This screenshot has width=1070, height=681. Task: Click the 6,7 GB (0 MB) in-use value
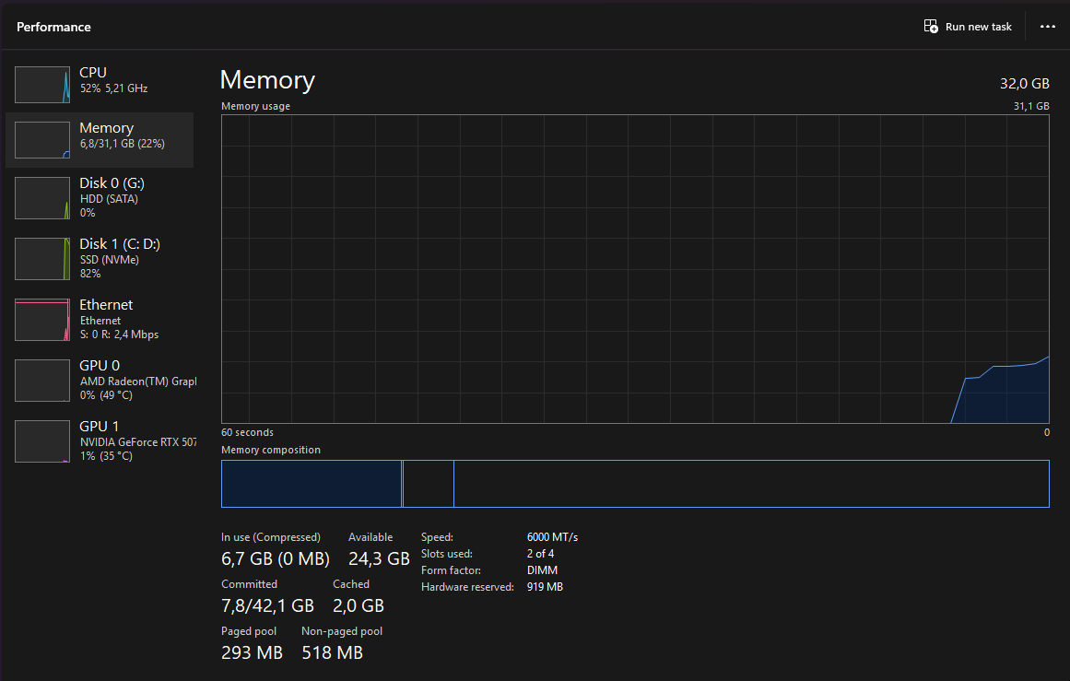coord(275,558)
